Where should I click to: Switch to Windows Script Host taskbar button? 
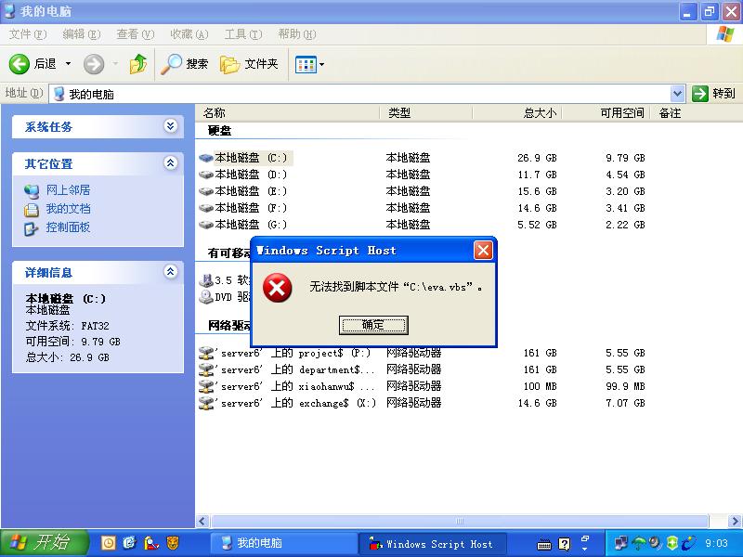pyautogui.click(x=433, y=544)
